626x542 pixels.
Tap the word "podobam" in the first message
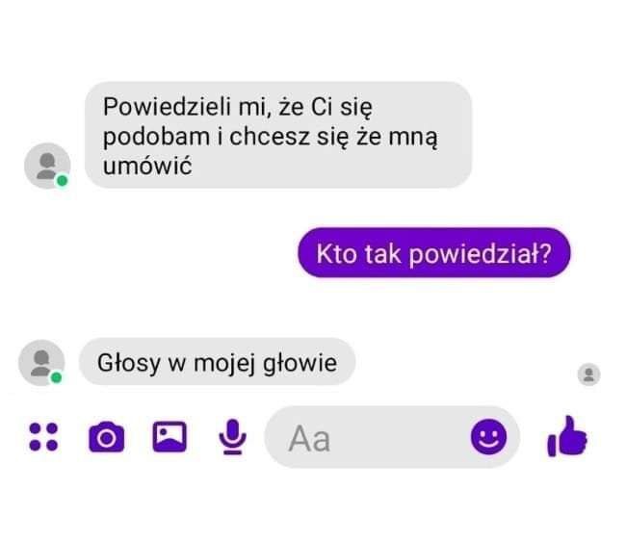click(x=156, y=138)
